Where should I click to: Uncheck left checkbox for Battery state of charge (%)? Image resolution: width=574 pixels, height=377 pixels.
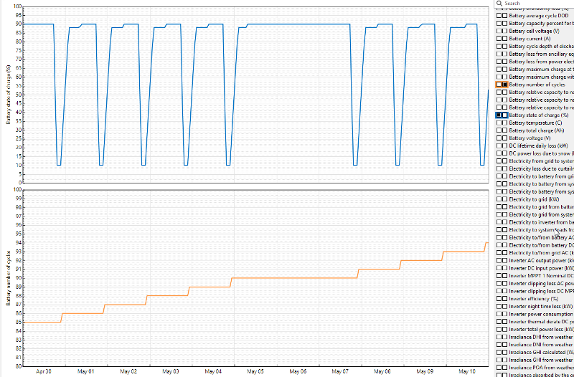tap(499, 115)
